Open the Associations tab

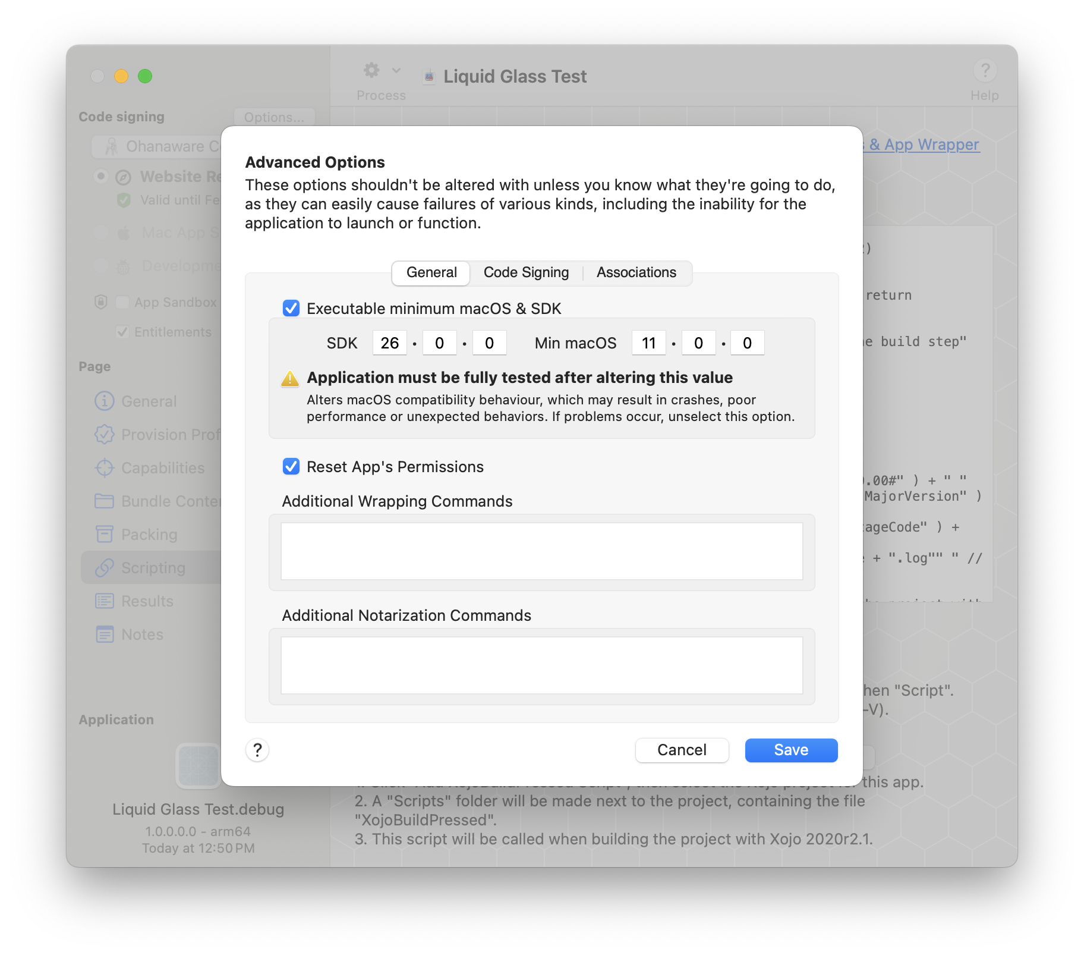[636, 272]
